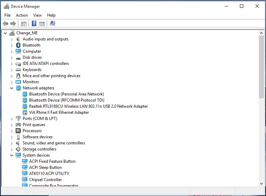Click the Monitors category icon
Screen dimensions: 266x196
18,82
